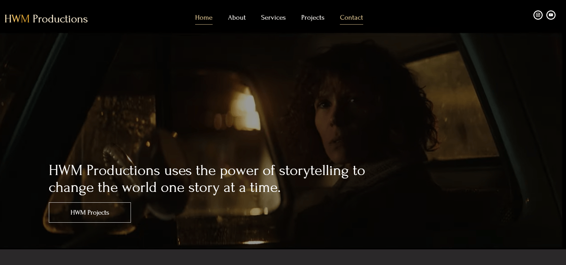Select Projects in the top navigation

[312, 18]
